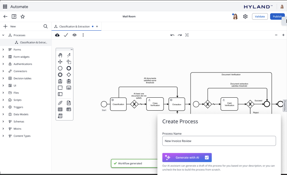Select the Hand tool in palette
This screenshot has width=287, height=175.
coord(60,55)
